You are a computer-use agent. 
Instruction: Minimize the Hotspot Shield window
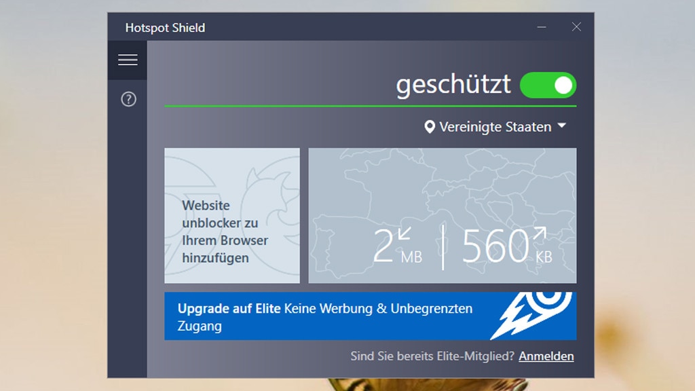point(542,27)
